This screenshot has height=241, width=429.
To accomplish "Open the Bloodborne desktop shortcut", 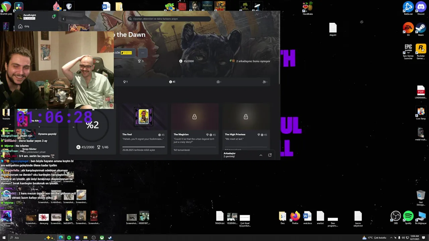I will tap(207, 6).
